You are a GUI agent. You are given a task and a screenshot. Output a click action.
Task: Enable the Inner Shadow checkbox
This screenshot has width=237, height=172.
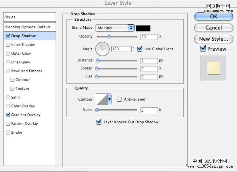[x=8, y=45]
